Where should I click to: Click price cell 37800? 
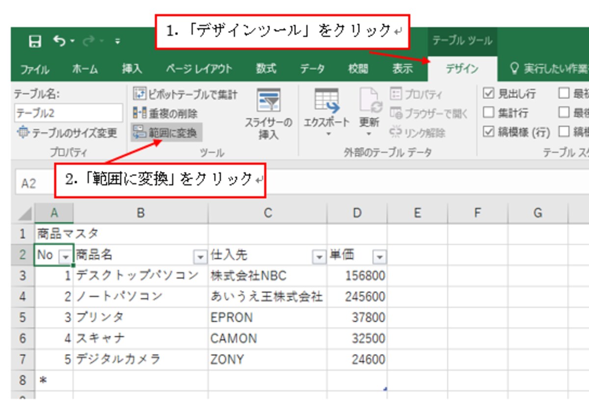pyautogui.click(x=357, y=317)
